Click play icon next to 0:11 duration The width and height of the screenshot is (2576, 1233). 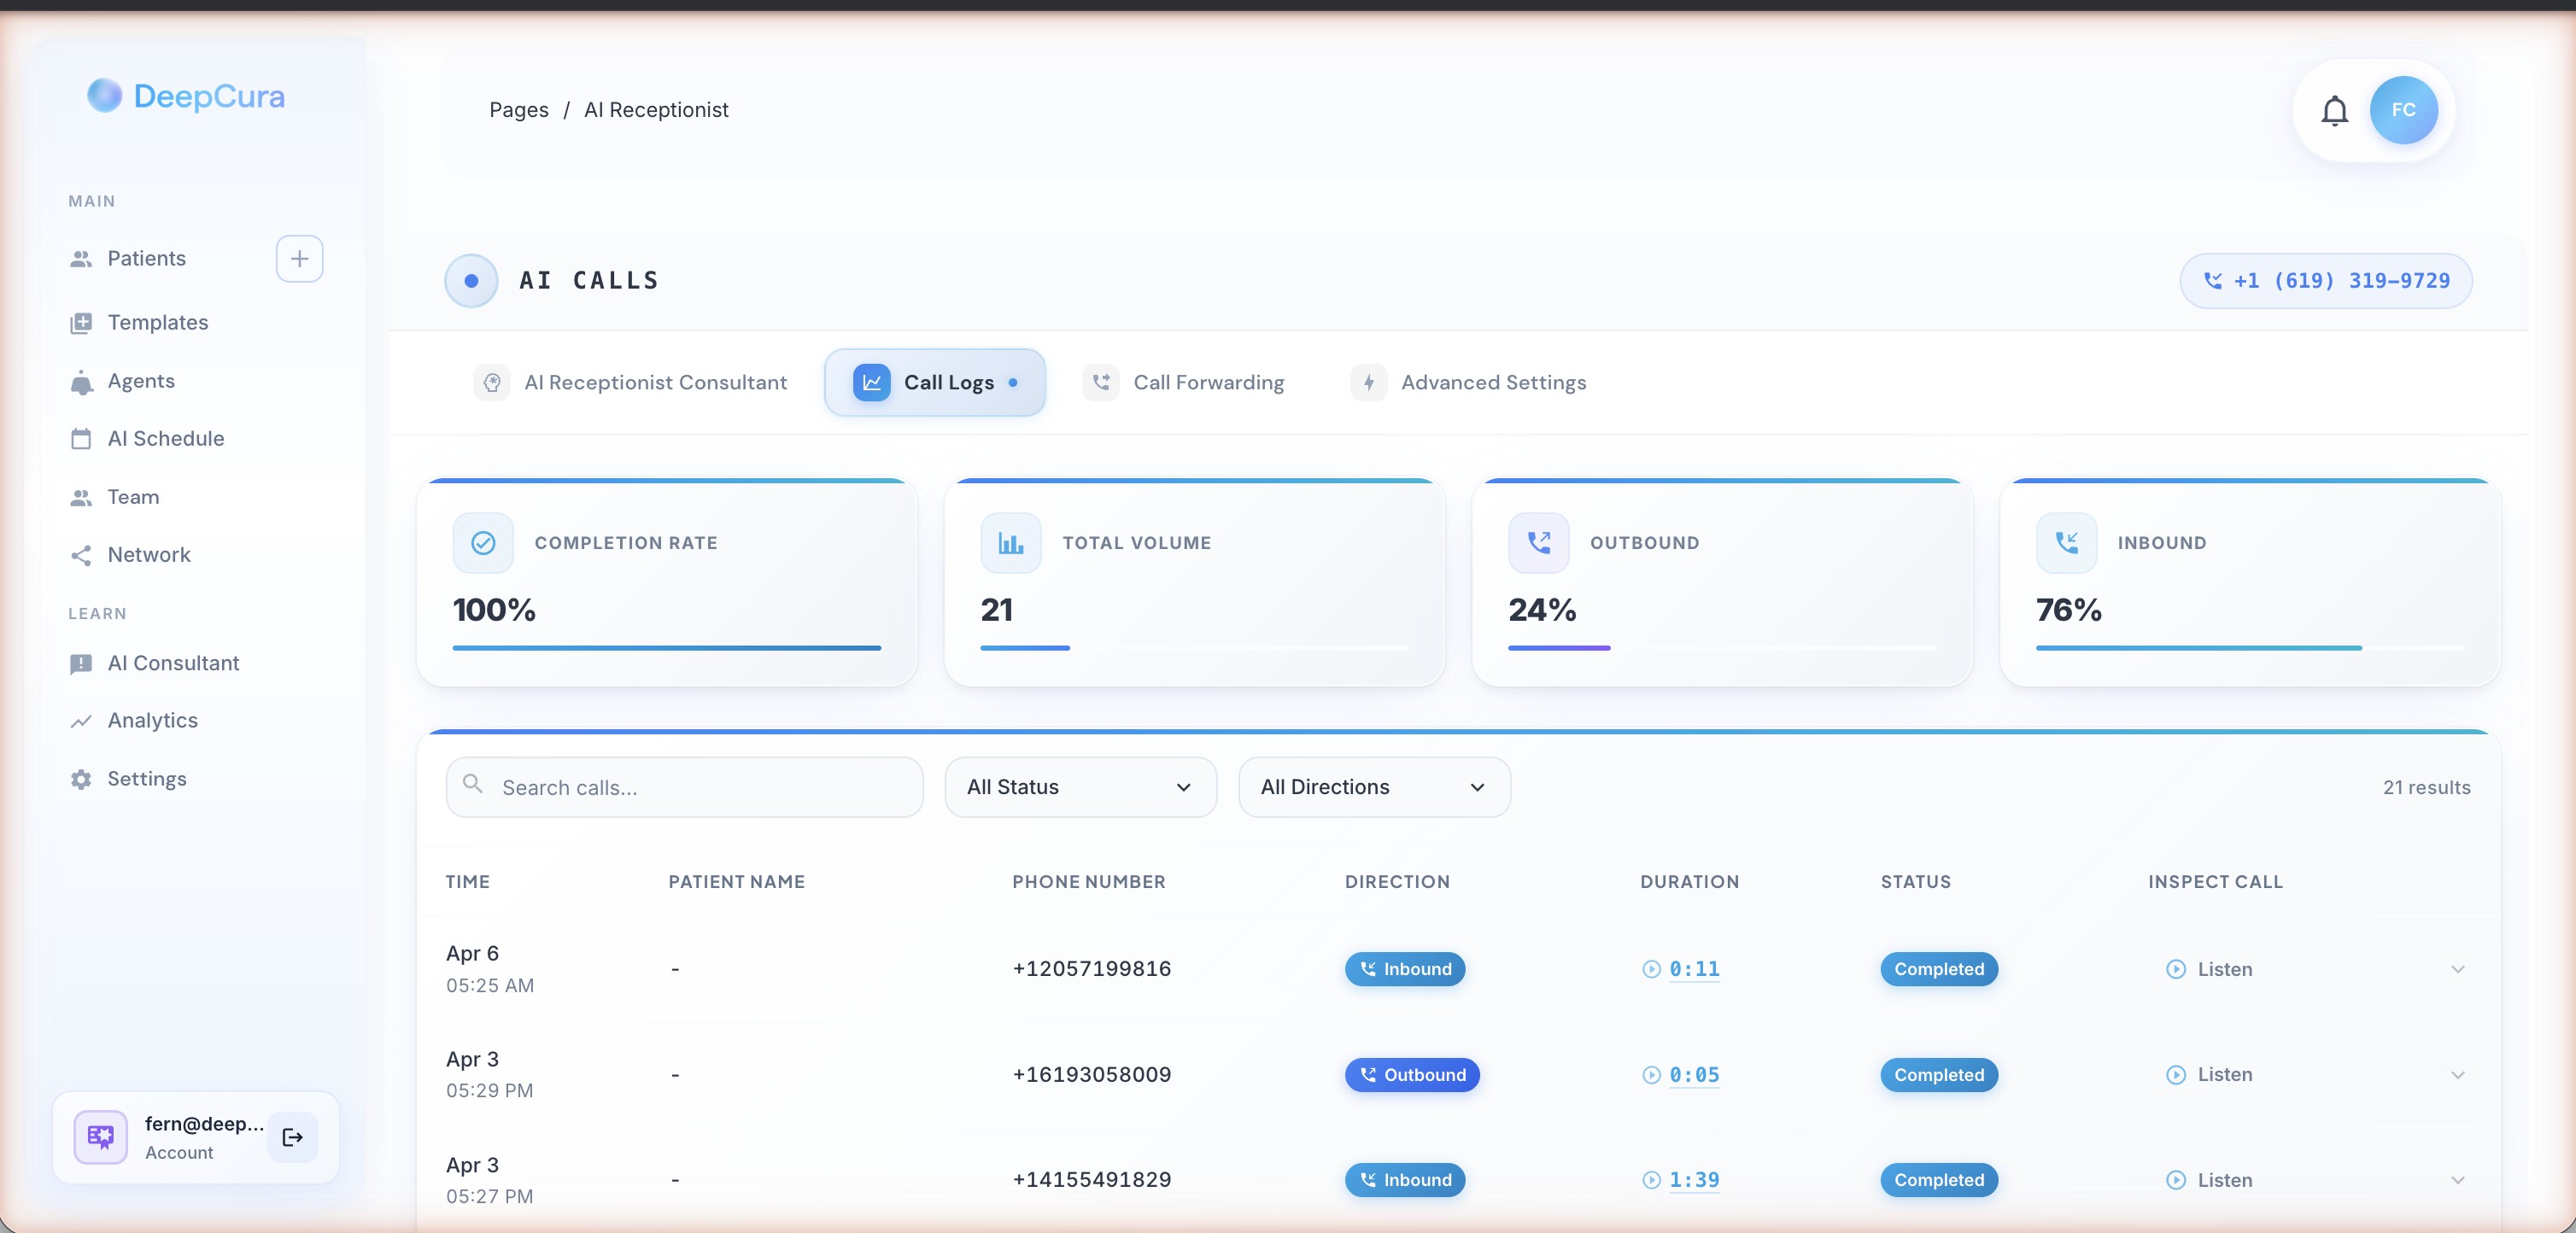pos(1651,969)
